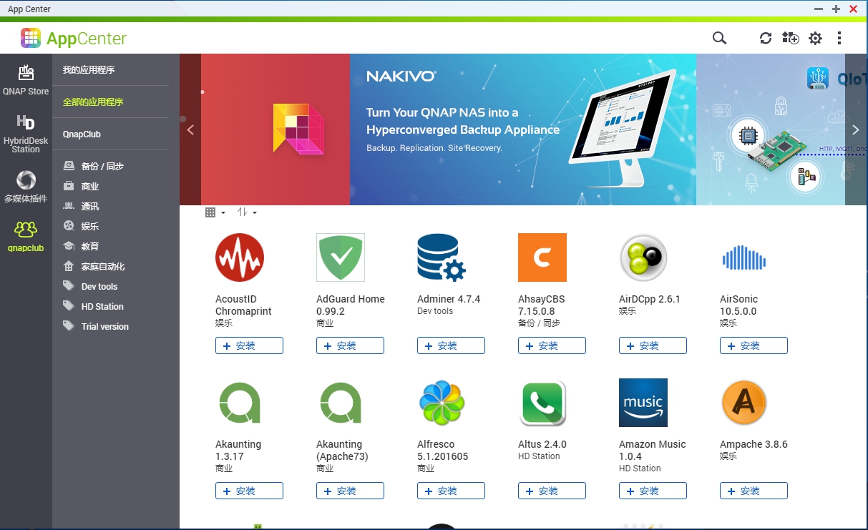Click the AirSonic waveform icon

(x=744, y=257)
